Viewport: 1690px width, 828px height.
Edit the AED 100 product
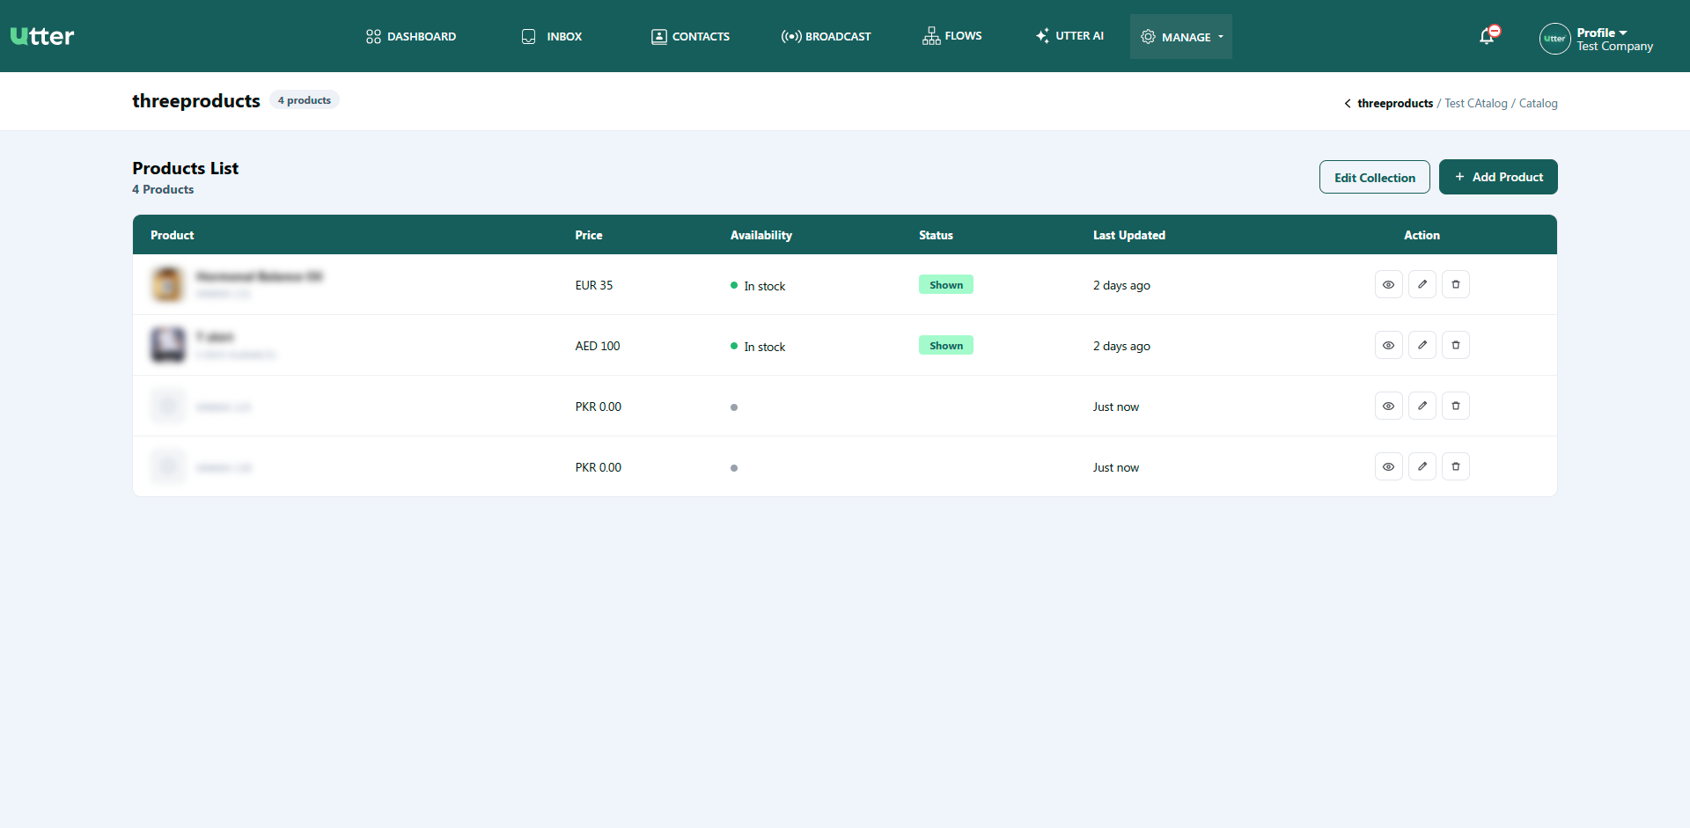pos(1422,346)
